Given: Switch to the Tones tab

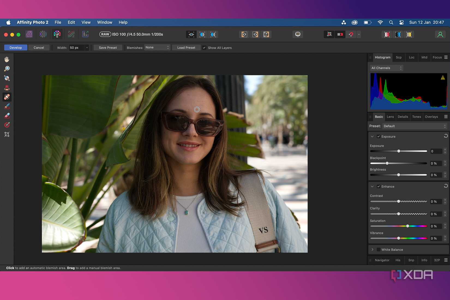Looking at the screenshot, I should click(416, 116).
